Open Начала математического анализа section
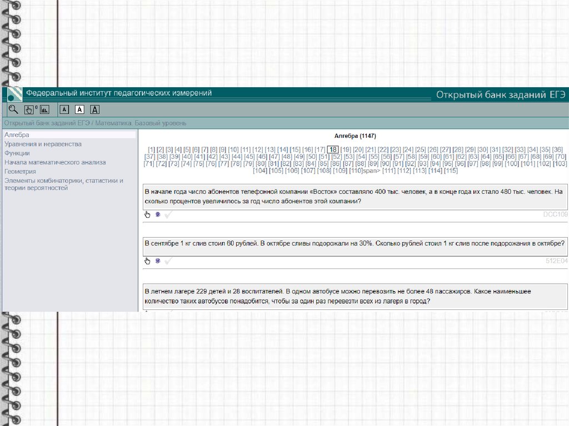 (x=55, y=163)
